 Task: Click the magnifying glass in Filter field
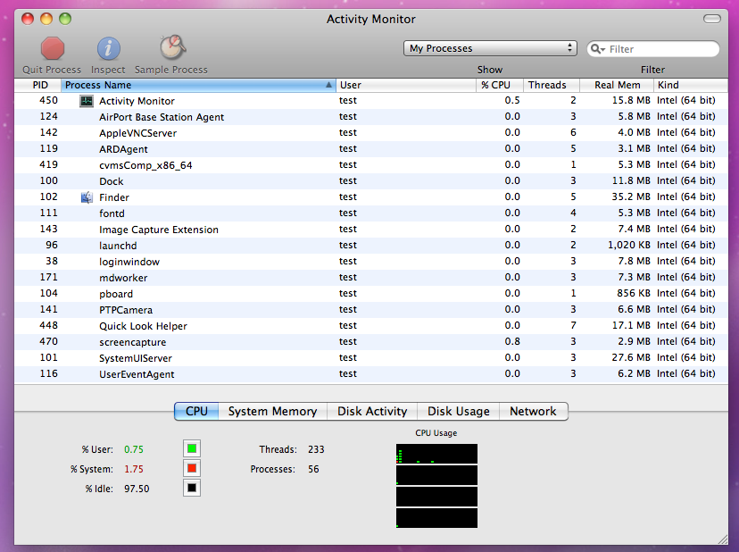pos(597,48)
